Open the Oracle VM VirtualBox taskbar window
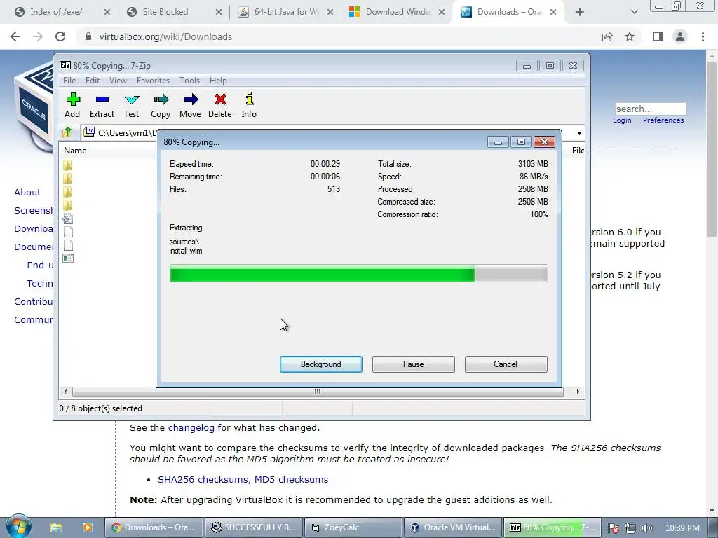This screenshot has width=718, height=538. click(453, 527)
